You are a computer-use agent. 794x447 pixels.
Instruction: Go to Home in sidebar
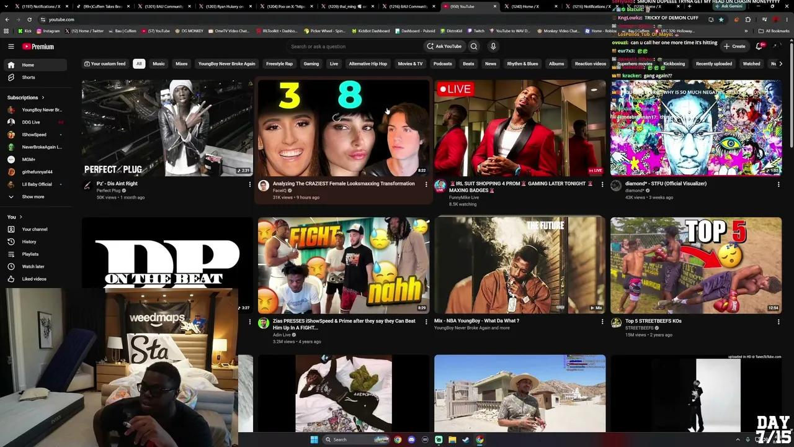(36, 65)
